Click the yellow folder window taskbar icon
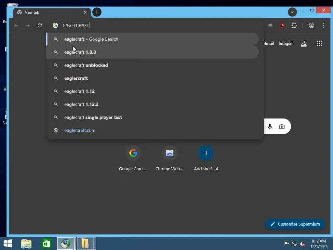The width and height of the screenshot is (333, 250). click(x=85, y=243)
